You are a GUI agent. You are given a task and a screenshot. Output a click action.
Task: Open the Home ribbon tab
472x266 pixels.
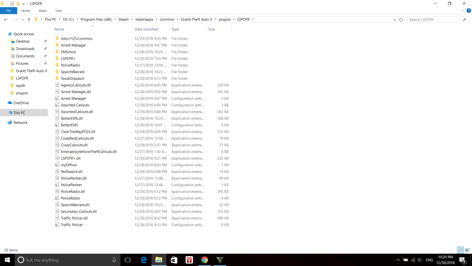point(25,10)
